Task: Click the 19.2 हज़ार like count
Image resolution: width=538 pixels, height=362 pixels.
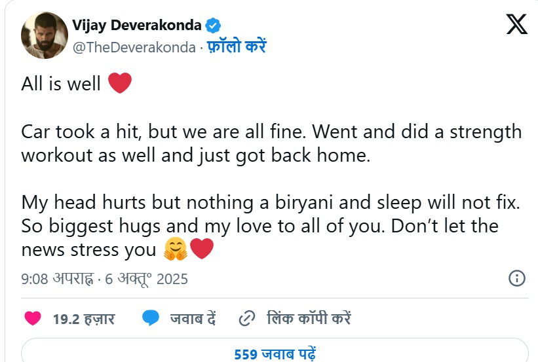Action: [x=84, y=319]
